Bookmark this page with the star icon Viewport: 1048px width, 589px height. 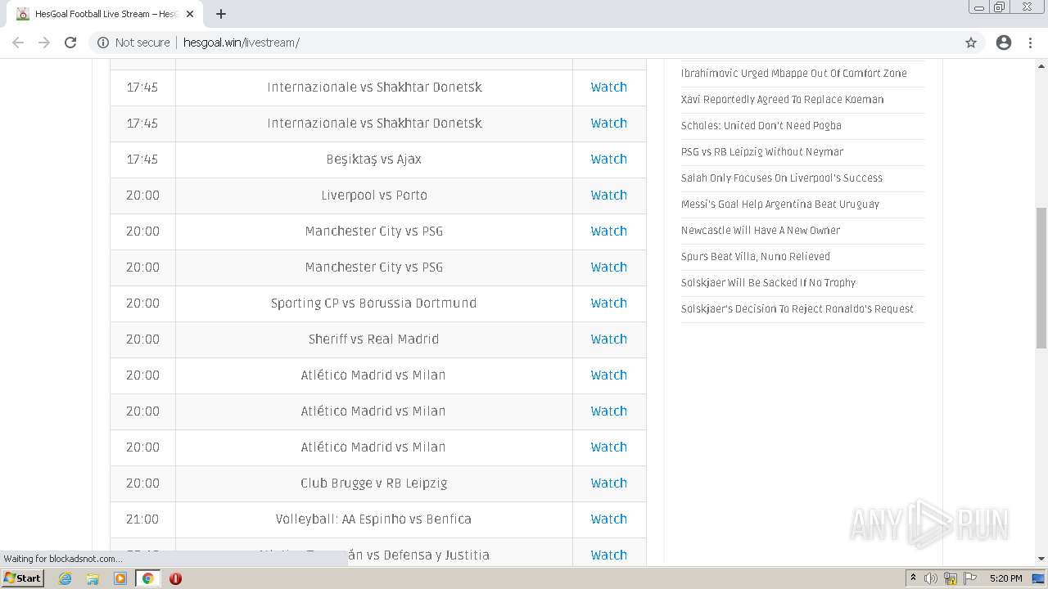[971, 43]
